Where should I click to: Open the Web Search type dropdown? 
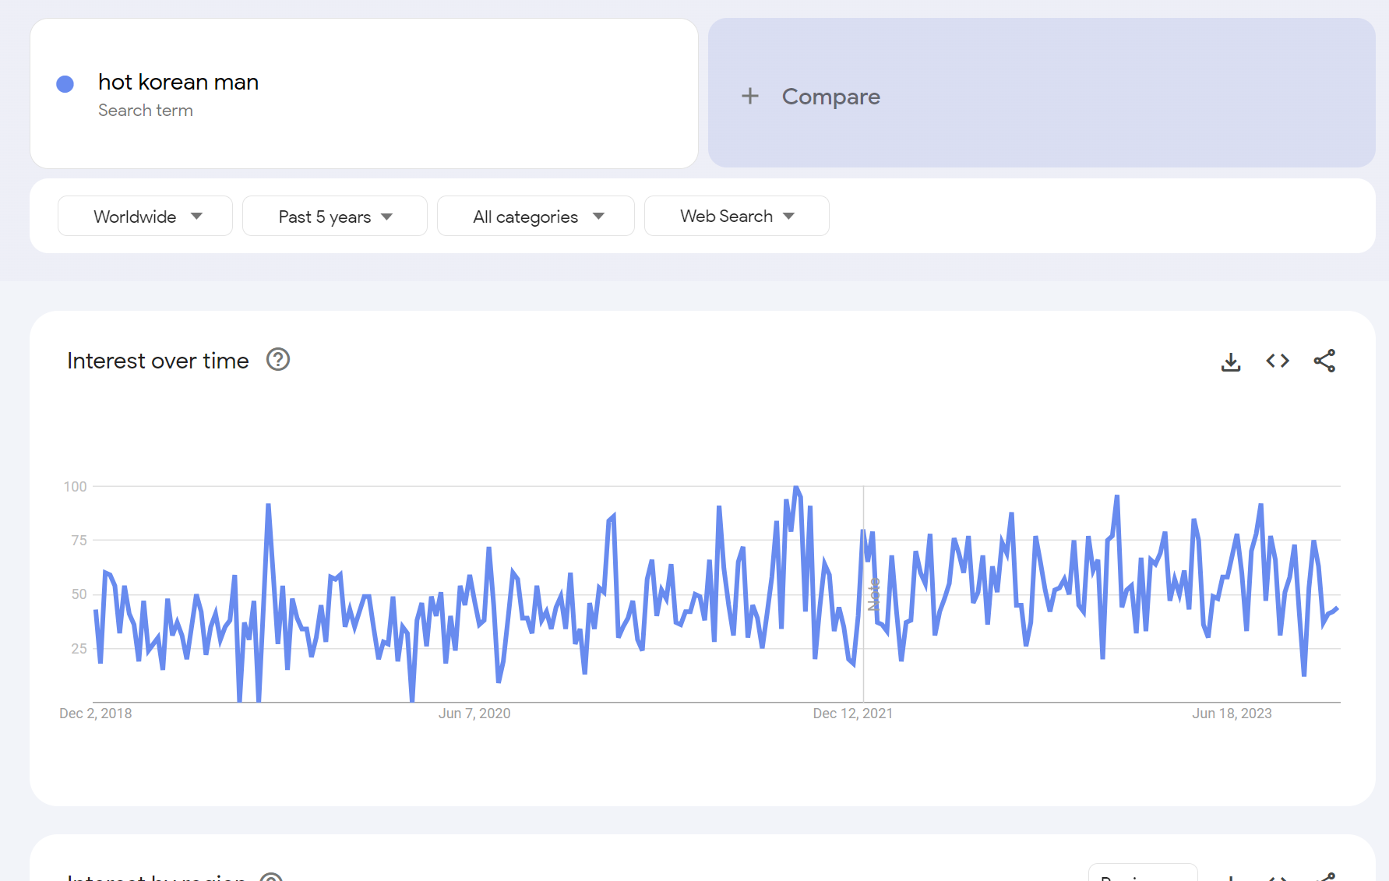736,216
